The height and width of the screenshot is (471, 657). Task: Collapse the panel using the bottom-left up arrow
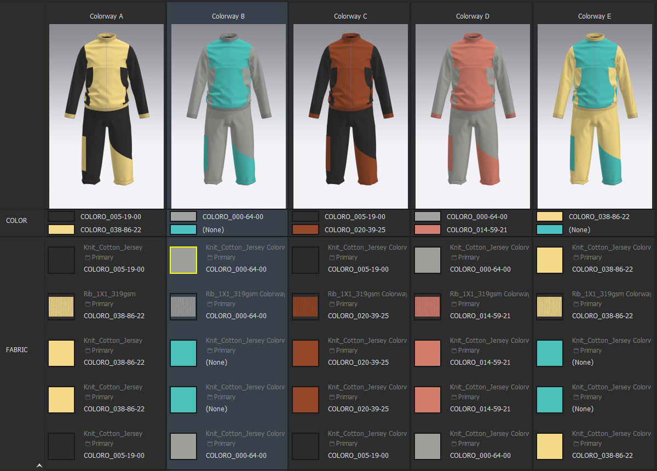point(39,466)
